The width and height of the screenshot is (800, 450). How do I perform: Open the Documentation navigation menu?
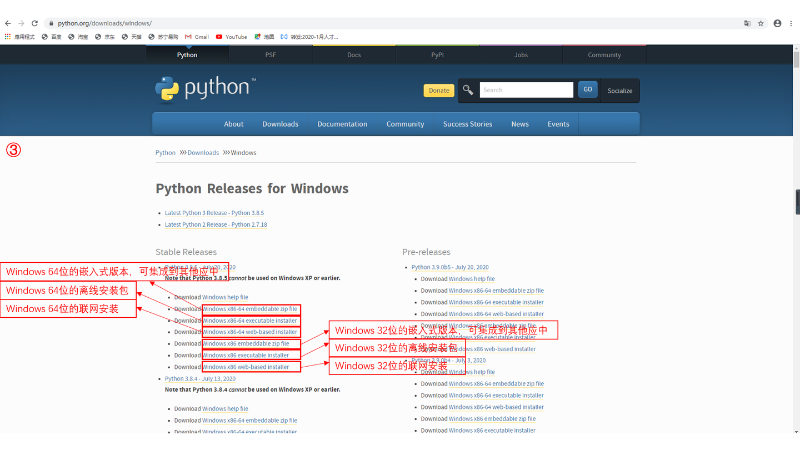coord(342,124)
